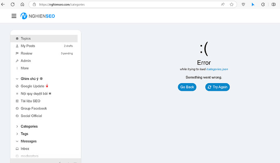Click the 2 drafts count
Image resolution: width=280 pixels, height=163 pixels.
click(69, 46)
